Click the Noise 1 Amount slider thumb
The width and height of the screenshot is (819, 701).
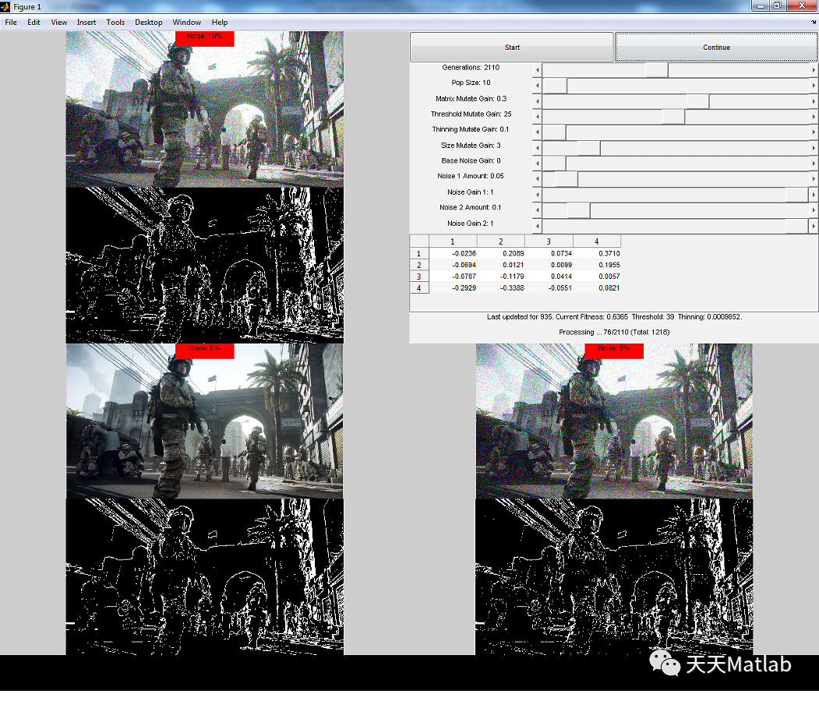point(567,179)
